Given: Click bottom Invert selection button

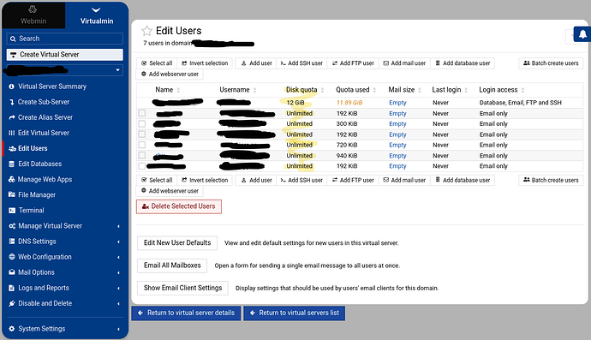Looking at the screenshot, I should point(205,180).
